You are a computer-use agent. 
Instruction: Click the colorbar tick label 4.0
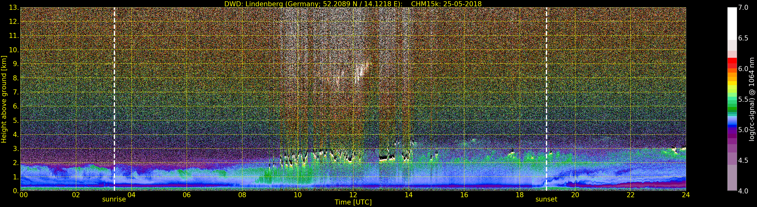coord(743,191)
